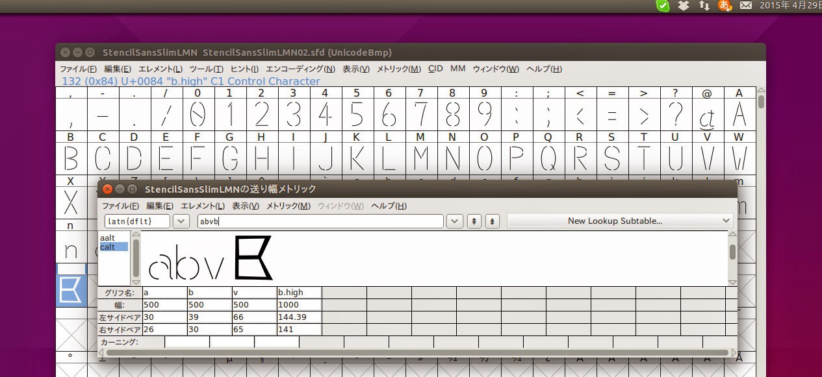Image resolution: width=822 pixels, height=377 pixels.
Task: Click the large b.high glyph in preview
Action: click(253, 258)
